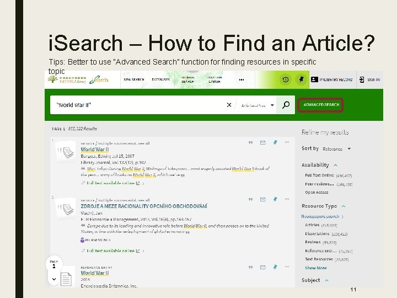Pin the reference entry World War II result
This screenshot has height=298, width=397.
click(275, 267)
